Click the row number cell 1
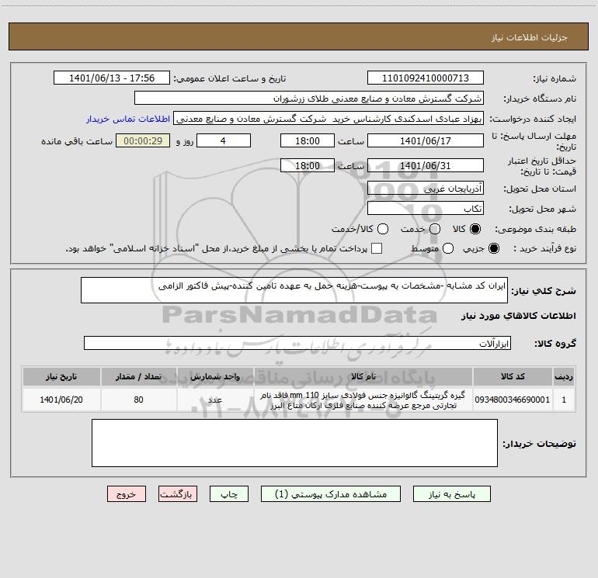598x578 pixels. (564, 400)
